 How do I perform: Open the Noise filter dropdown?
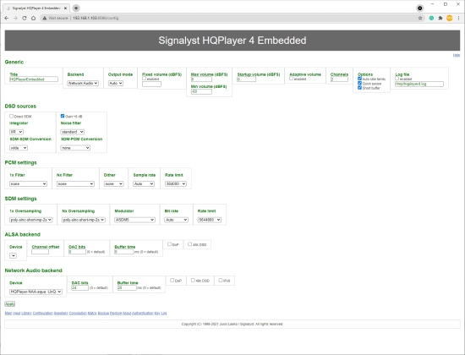point(73,132)
